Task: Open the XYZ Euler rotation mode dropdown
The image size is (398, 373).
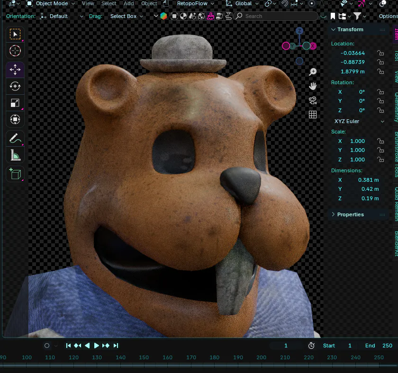Action: click(359, 121)
